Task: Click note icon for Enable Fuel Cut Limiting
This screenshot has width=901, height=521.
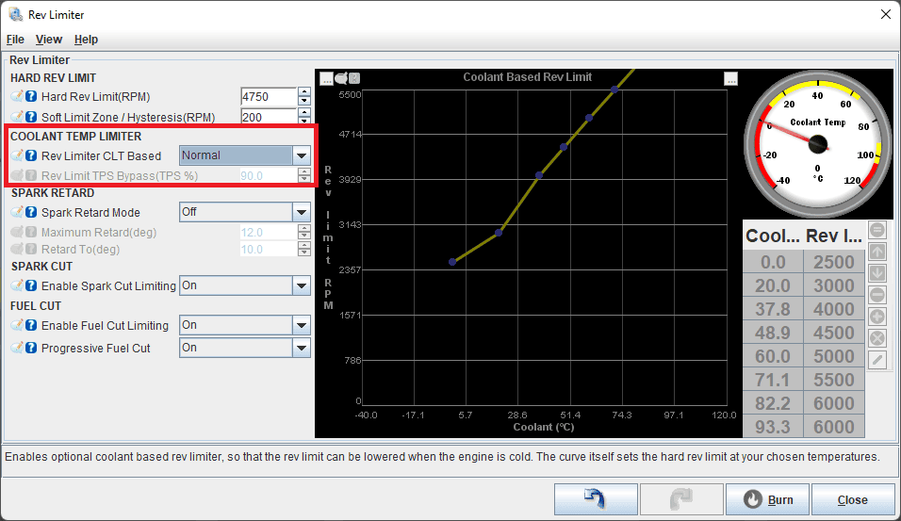Action: (x=17, y=325)
